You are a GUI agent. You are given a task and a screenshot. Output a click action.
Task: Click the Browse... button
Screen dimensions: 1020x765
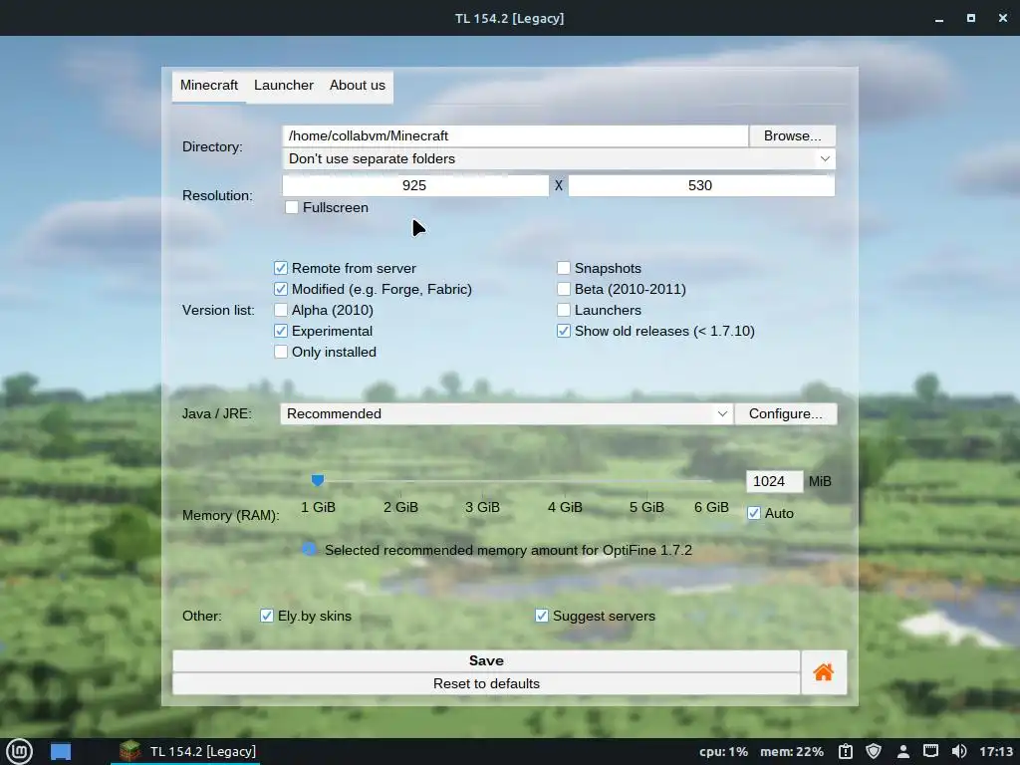[792, 135]
